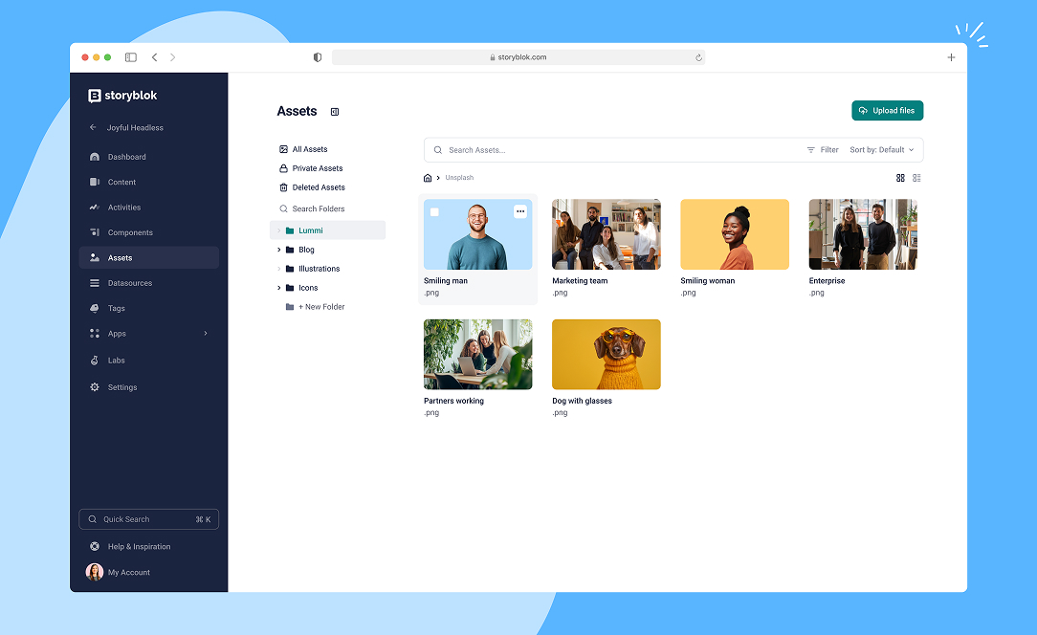Select the Icons folder
Screen dimensions: 1037x635
coord(307,288)
